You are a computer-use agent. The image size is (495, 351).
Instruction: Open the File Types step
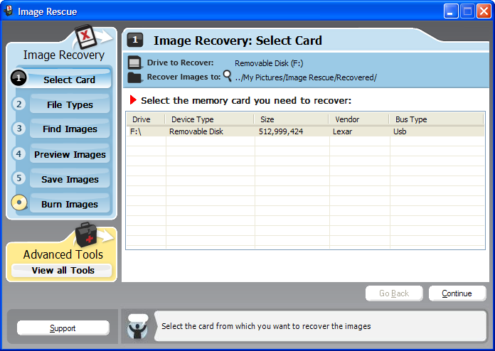tap(70, 104)
